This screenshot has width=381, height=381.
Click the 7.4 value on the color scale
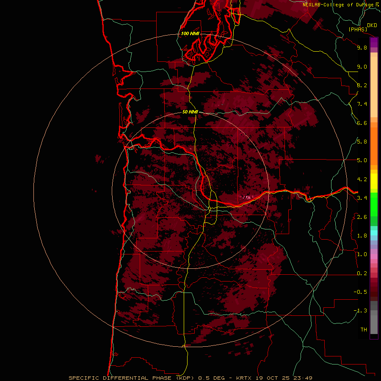point(362,104)
